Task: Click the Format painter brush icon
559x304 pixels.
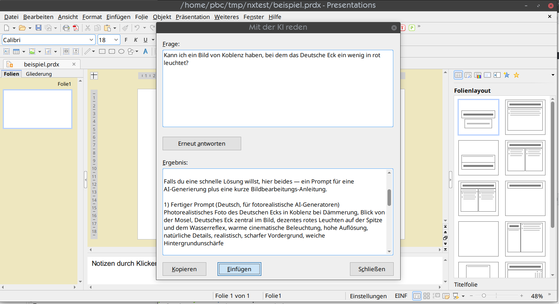Action: [125, 28]
